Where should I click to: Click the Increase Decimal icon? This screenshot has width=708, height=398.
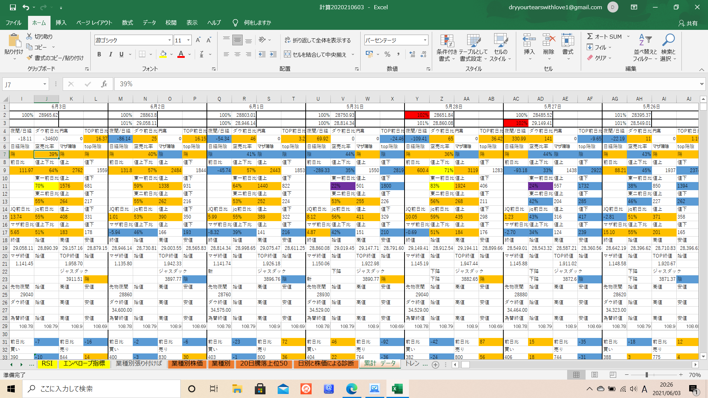[x=412, y=55]
